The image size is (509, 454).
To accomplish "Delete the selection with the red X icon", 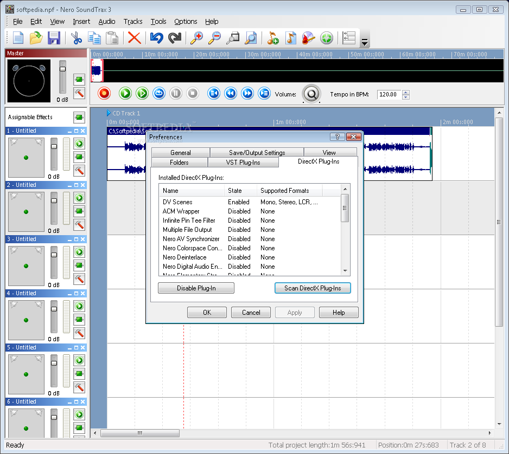I will click(x=134, y=38).
